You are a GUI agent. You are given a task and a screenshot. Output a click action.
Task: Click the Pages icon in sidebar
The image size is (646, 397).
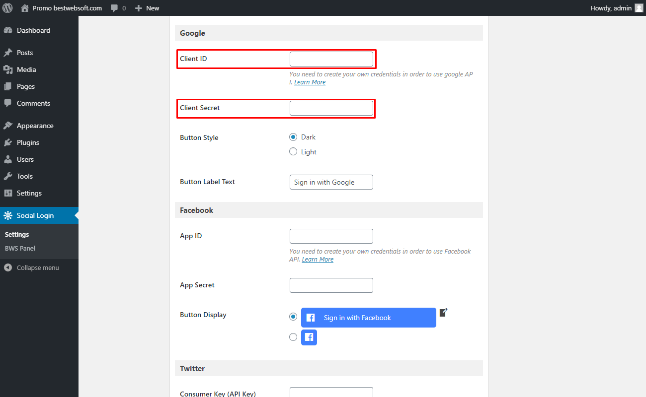coord(8,86)
